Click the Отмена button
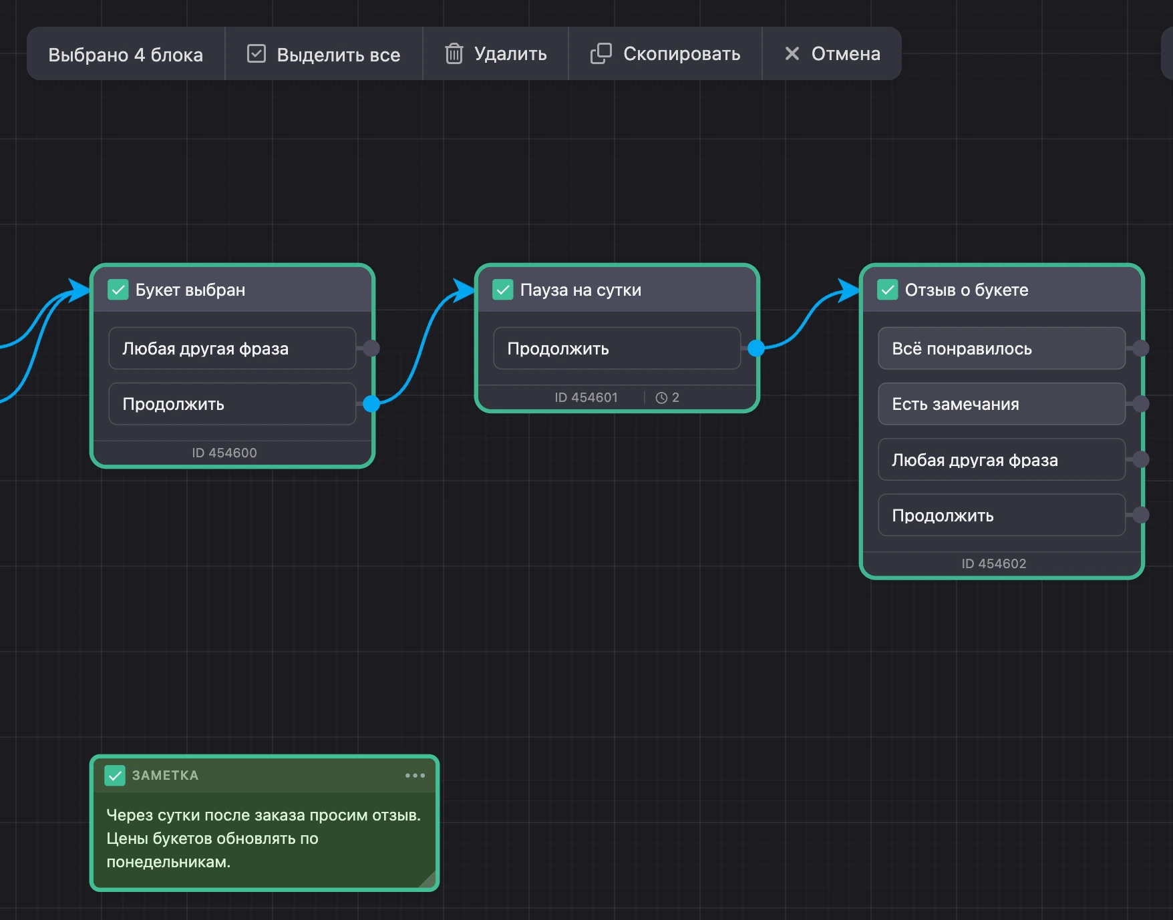 (832, 53)
